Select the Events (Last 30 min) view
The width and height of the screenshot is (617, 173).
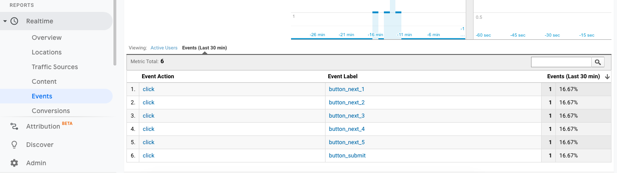[204, 48]
